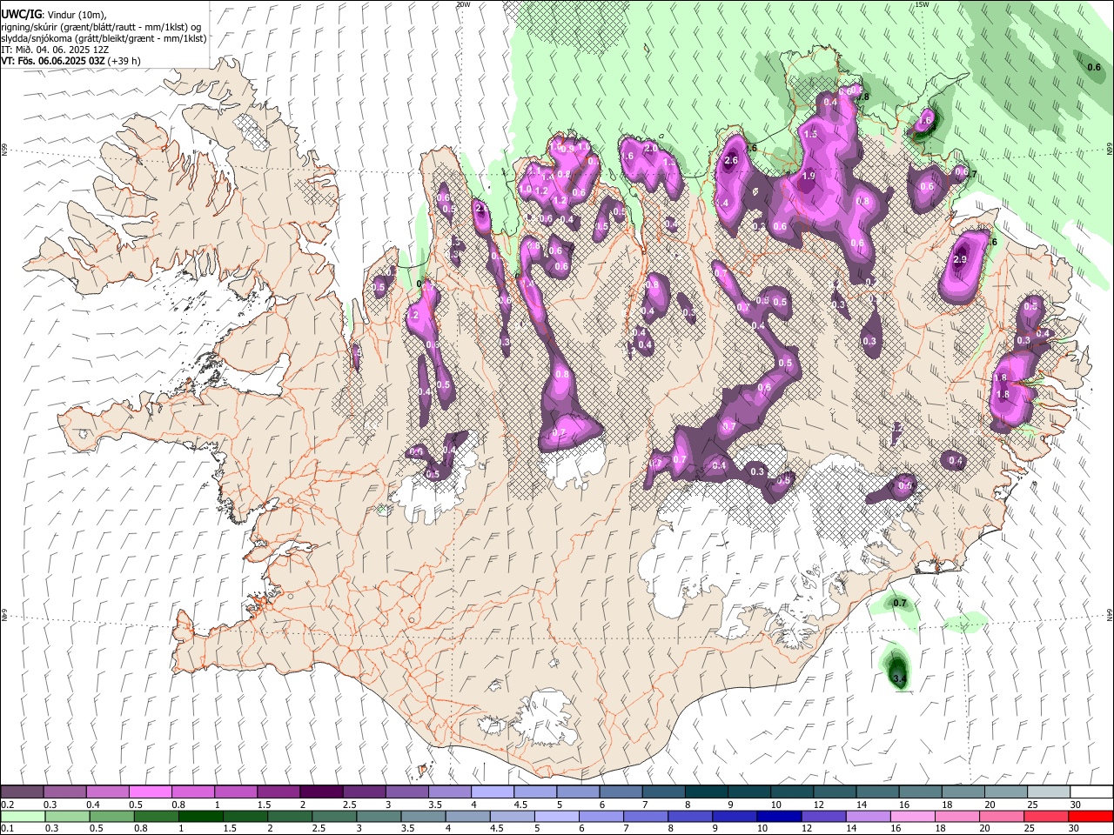Pick the bright red 30+ rain swatch

click(x=1091, y=816)
